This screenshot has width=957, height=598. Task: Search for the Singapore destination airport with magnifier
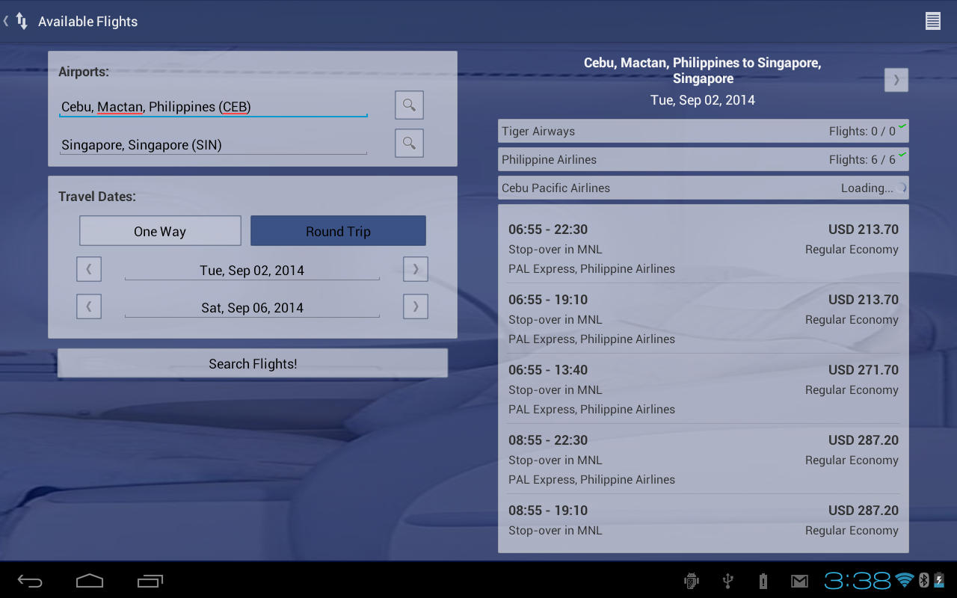click(x=409, y=143)
